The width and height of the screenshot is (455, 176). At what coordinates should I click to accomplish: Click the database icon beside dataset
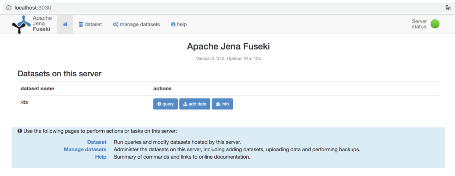(81, 24)
